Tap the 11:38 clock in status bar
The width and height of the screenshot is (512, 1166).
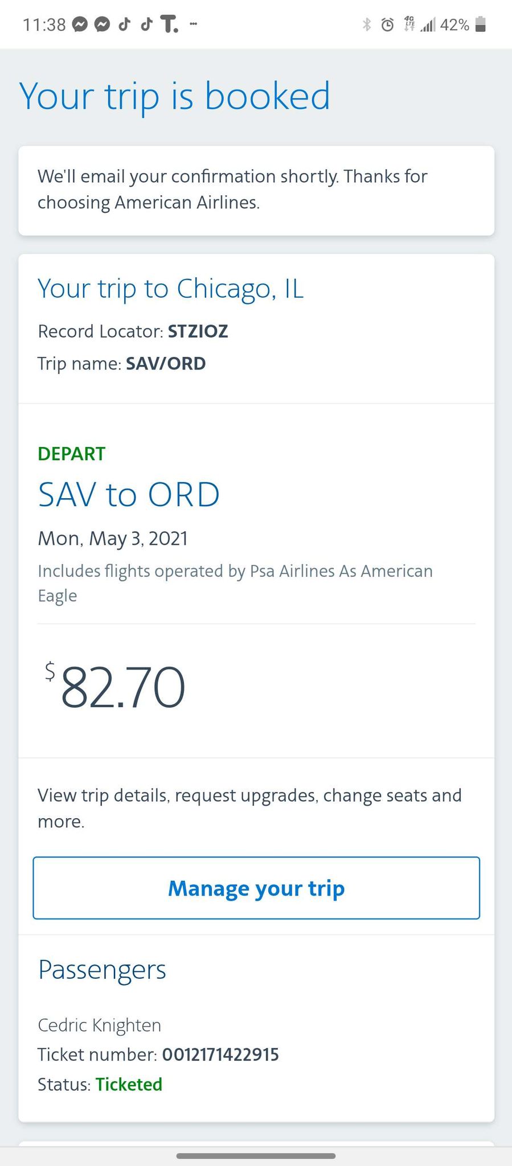tap(44, 25)
